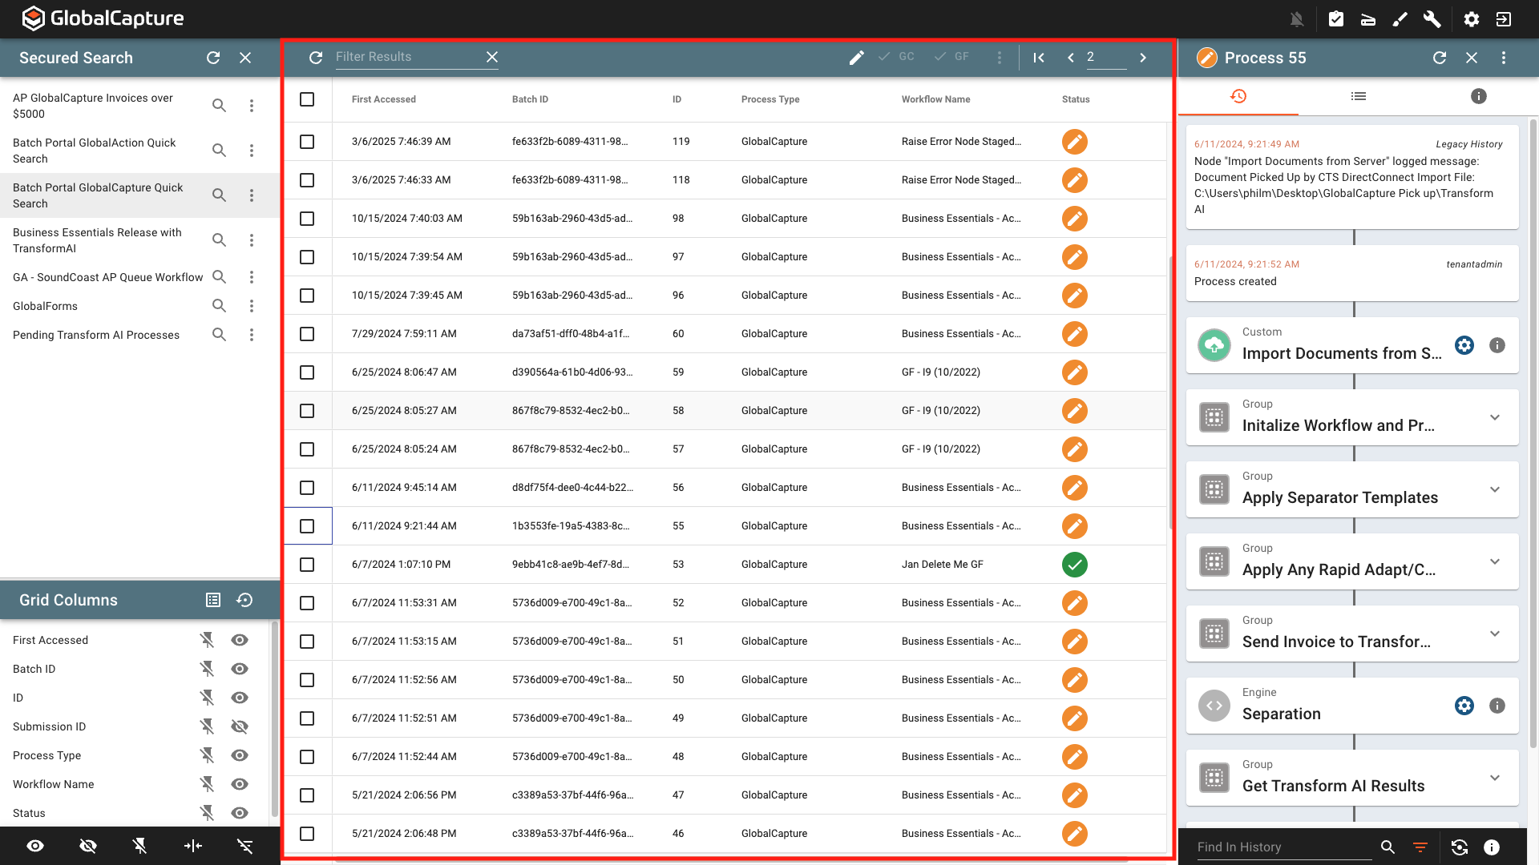The height and width of the screenshot is (865, 1539).
Task: Check the checkbox for process ID 53
Action: click(307, 564)
